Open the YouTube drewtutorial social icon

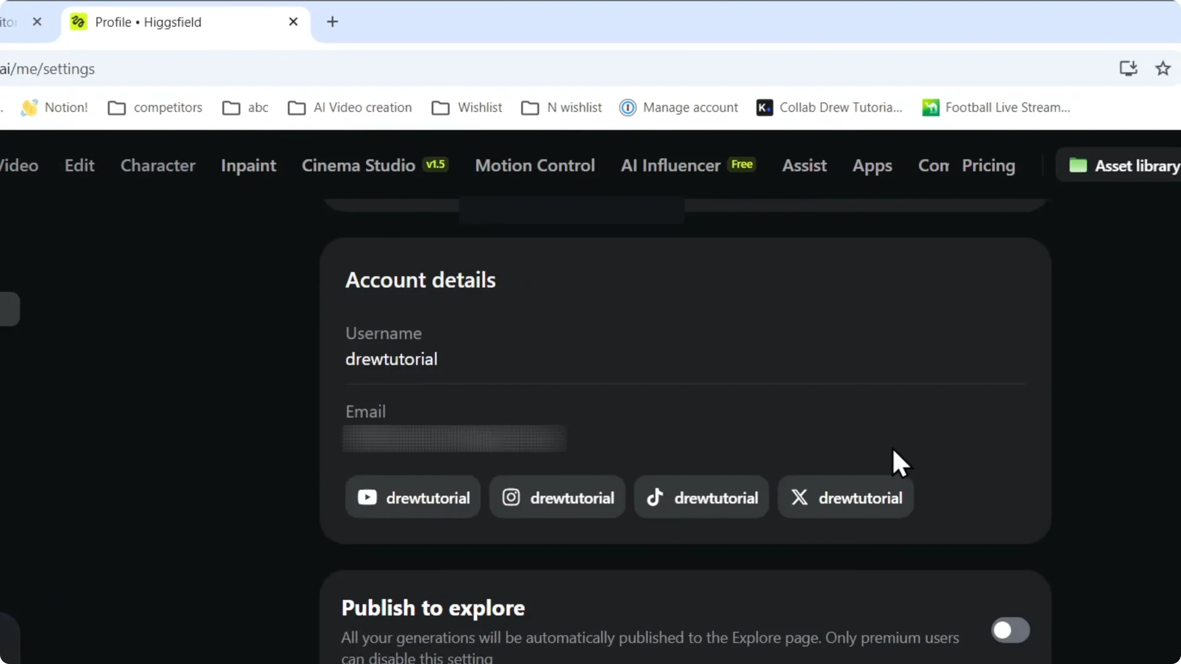[412, 497]
